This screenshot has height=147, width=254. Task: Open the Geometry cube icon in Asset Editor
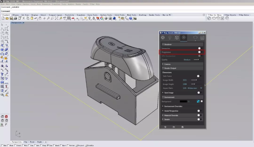(x=177, y=38)
